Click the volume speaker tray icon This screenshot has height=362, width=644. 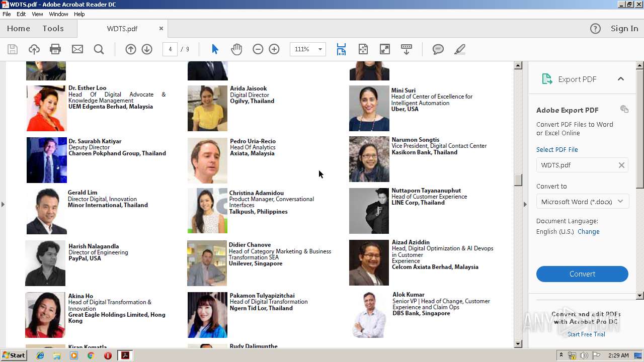tap(584, 355)
